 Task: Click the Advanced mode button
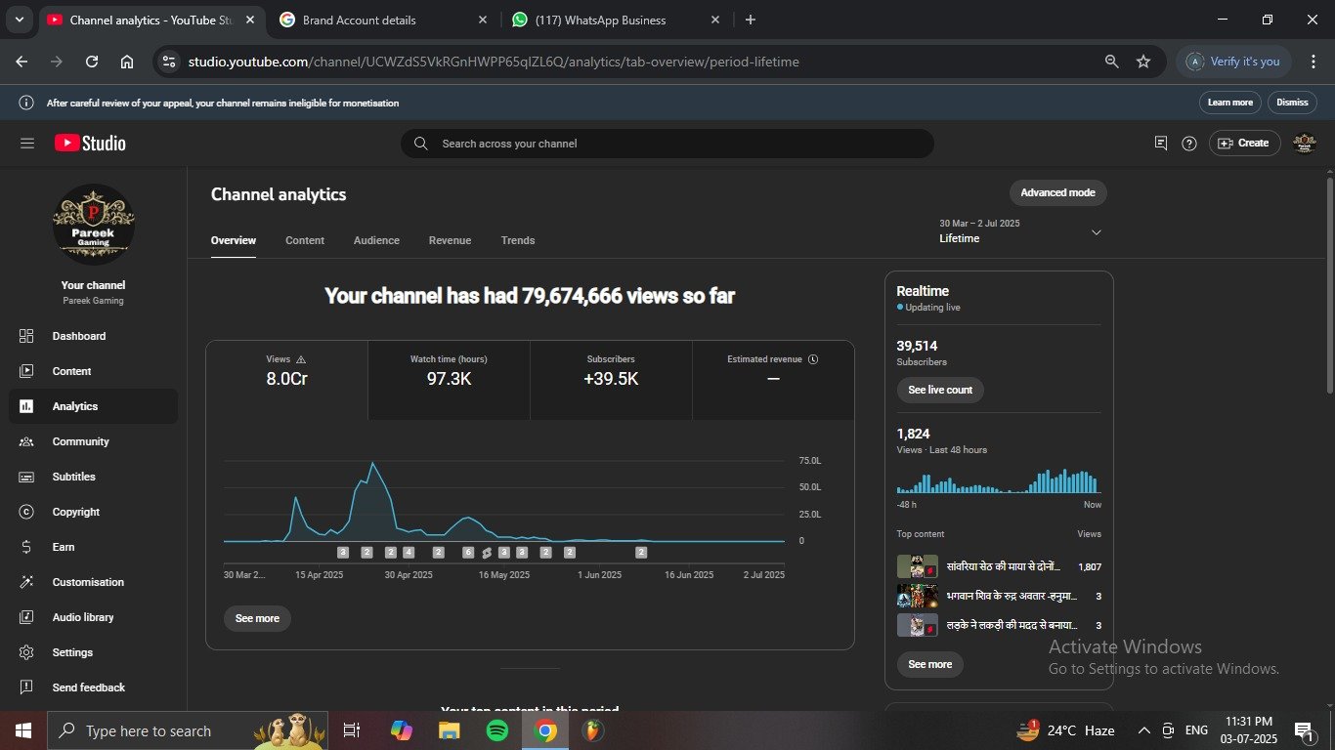pos(1057,193)
